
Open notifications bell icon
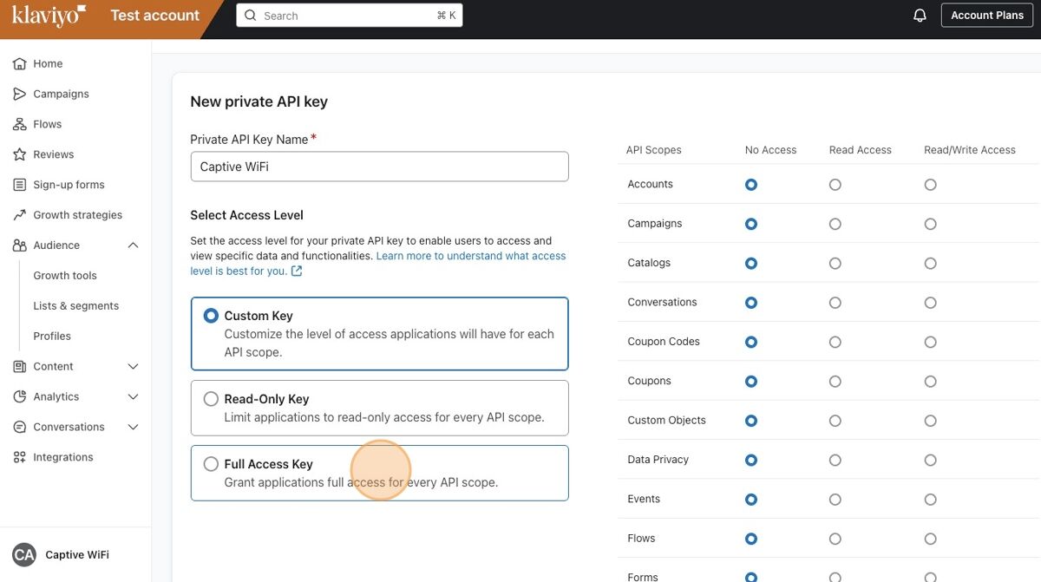click(x=920, y=16)
